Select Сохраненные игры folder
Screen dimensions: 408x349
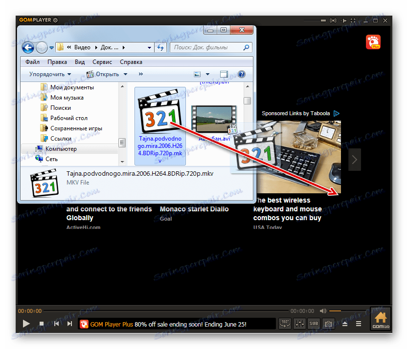coord(76,128)
